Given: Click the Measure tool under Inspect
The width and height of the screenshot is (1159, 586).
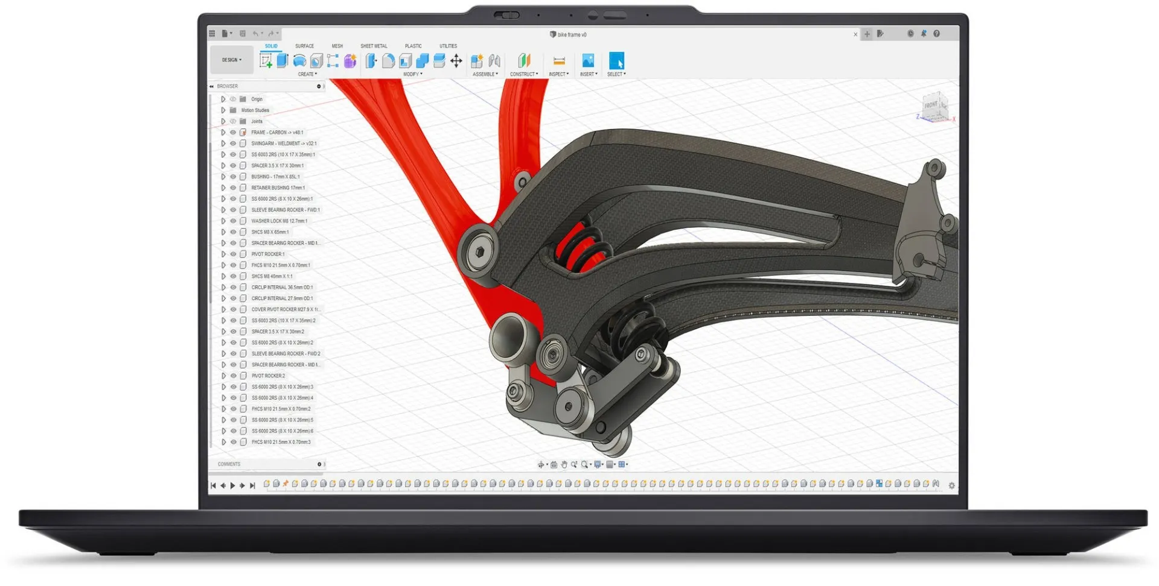Looking at the screenshot, I should click(559, 61).
